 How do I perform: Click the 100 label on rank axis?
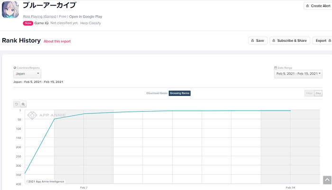[18, 129]
